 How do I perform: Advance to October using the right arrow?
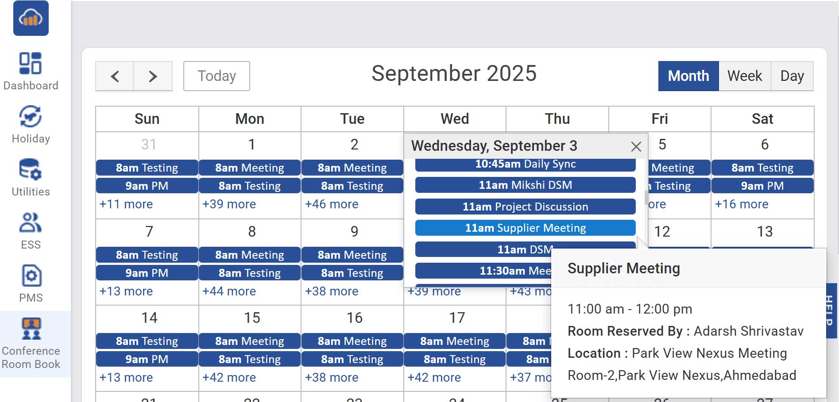coord(153,76)
